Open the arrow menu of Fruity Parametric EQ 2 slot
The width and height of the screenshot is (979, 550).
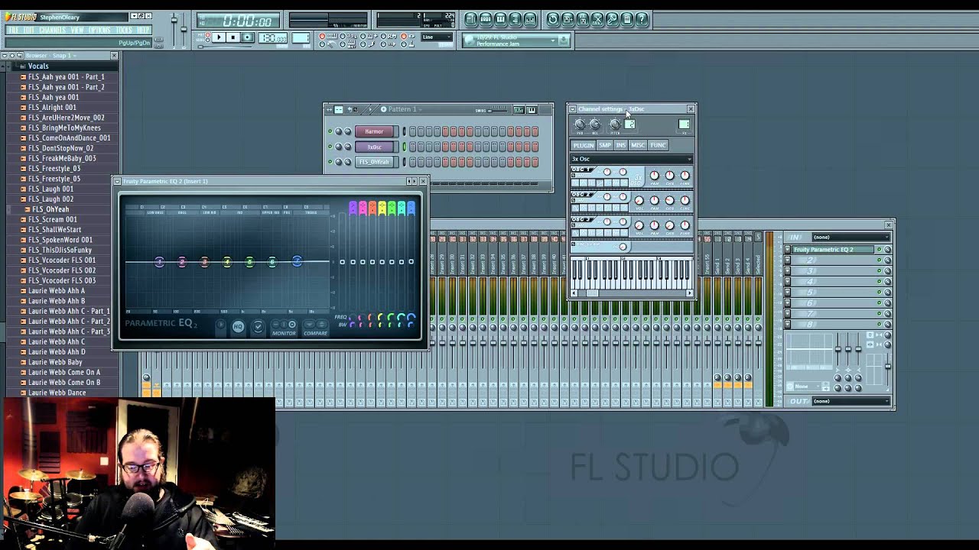(x=788, y=249)
